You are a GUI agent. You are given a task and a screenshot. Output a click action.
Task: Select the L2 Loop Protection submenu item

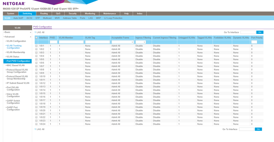click(113, 18)
